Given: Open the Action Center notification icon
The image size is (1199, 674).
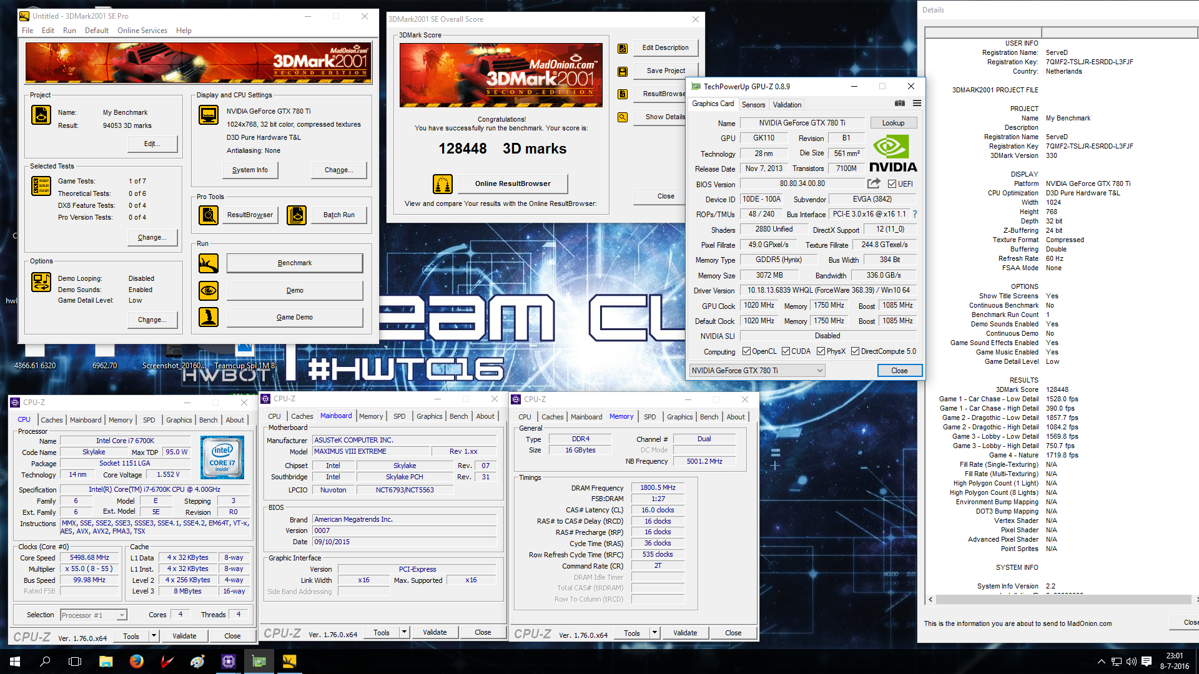Looking at the screenshot, I should point(1147,661).
